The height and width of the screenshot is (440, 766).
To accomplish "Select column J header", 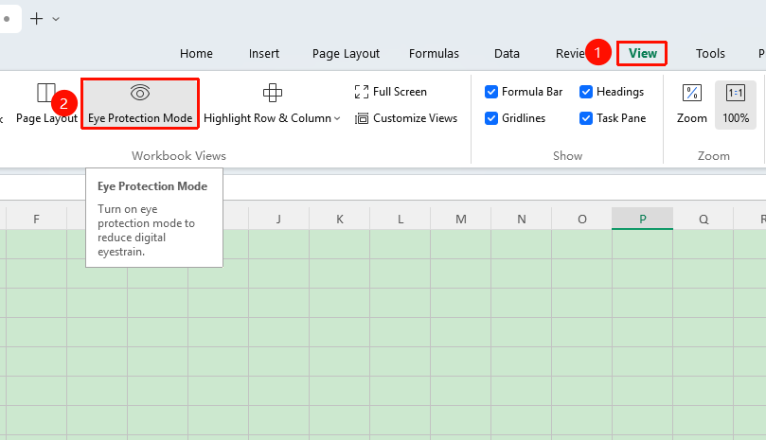I will 278,219.
